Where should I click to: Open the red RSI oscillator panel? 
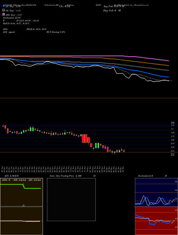coord(156,221)
